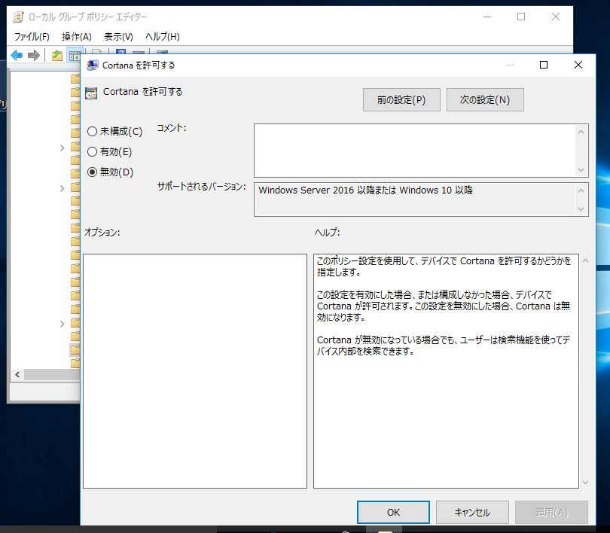Close the ローカル グループ ポリシー エディター window

point(556,17)
